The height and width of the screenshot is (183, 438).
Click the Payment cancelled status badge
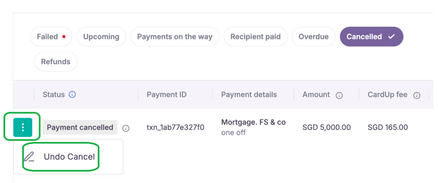coord(80,127)
